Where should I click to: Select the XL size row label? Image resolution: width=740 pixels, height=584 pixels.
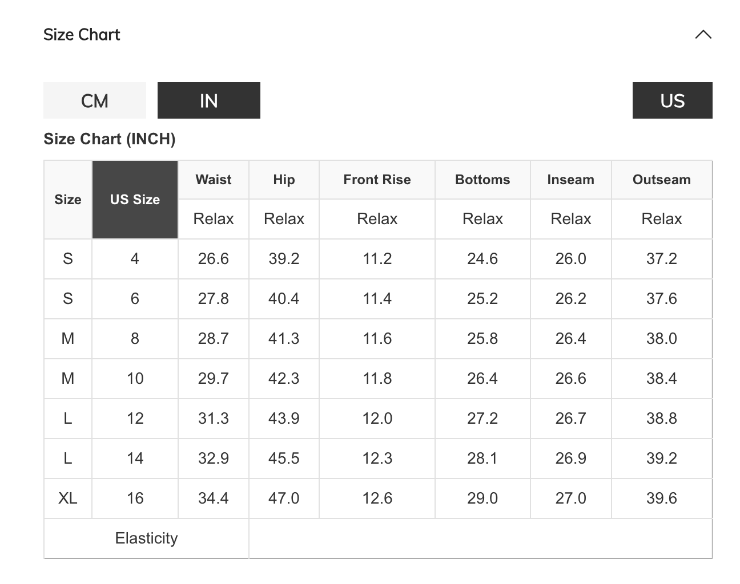tap(68, 498)
